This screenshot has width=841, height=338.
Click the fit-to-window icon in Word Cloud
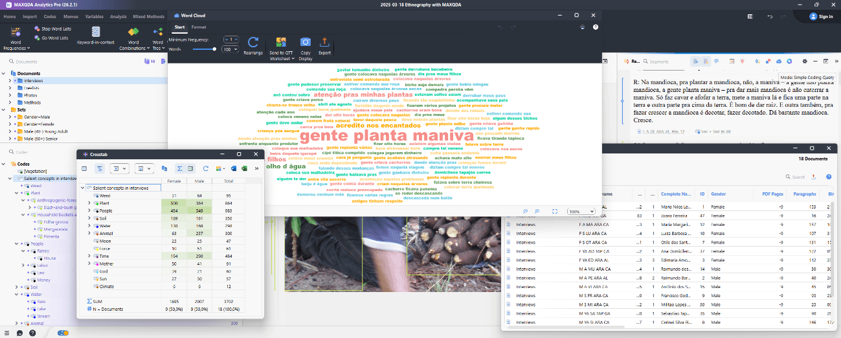(555, 211)
